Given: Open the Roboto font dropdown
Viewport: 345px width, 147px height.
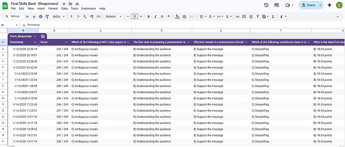Looking at the screenshot, I should (x=114, y=17).
